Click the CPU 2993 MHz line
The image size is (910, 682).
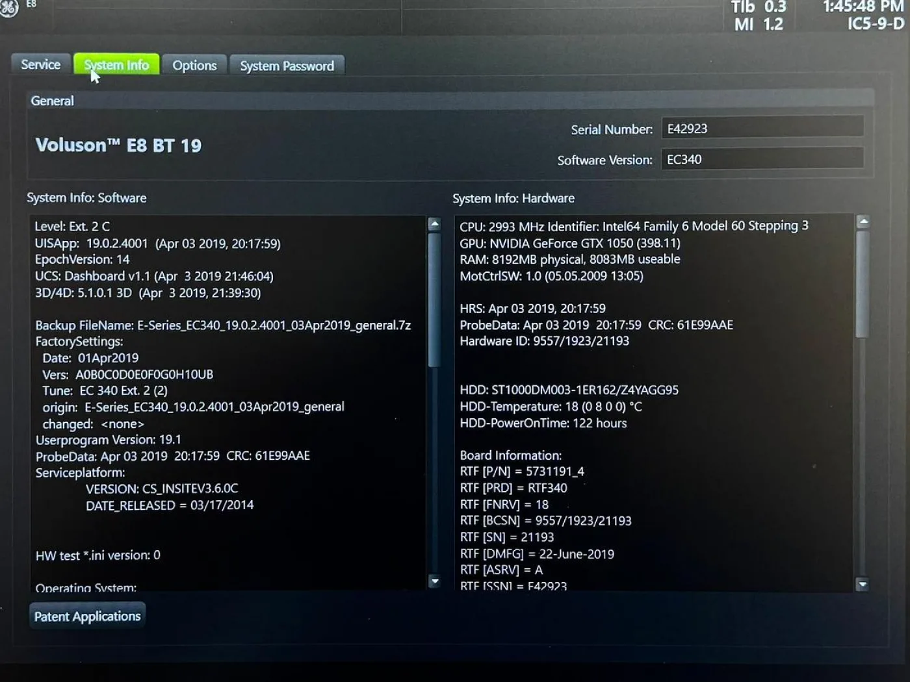coord(634,226)
